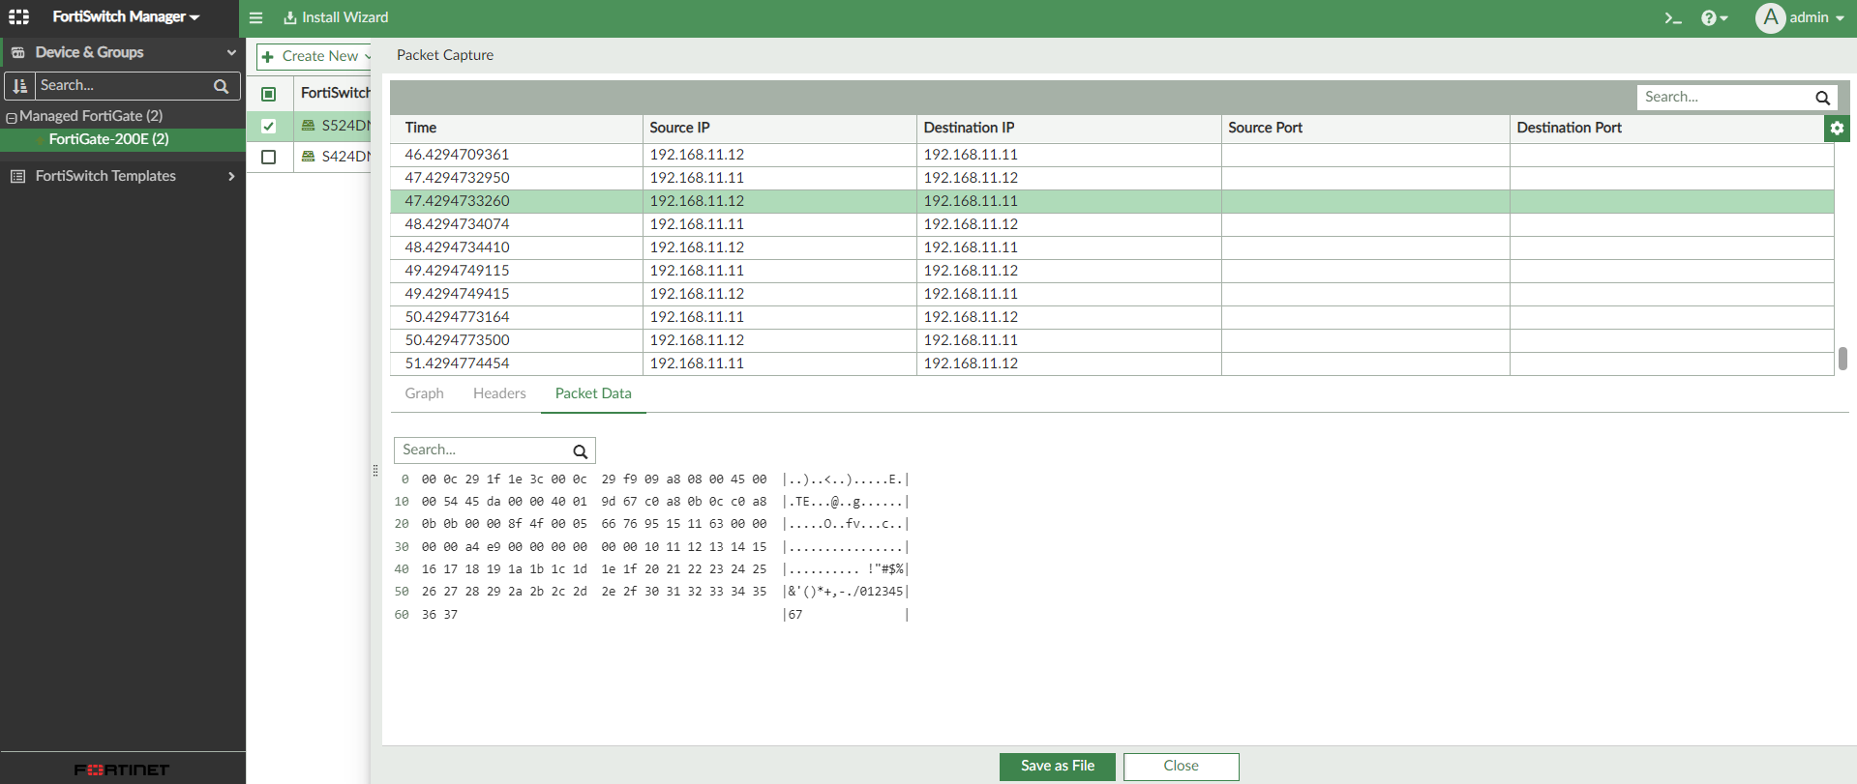Open the help question mark menu
1857x784 pixels.
(x=1714, y=17)
